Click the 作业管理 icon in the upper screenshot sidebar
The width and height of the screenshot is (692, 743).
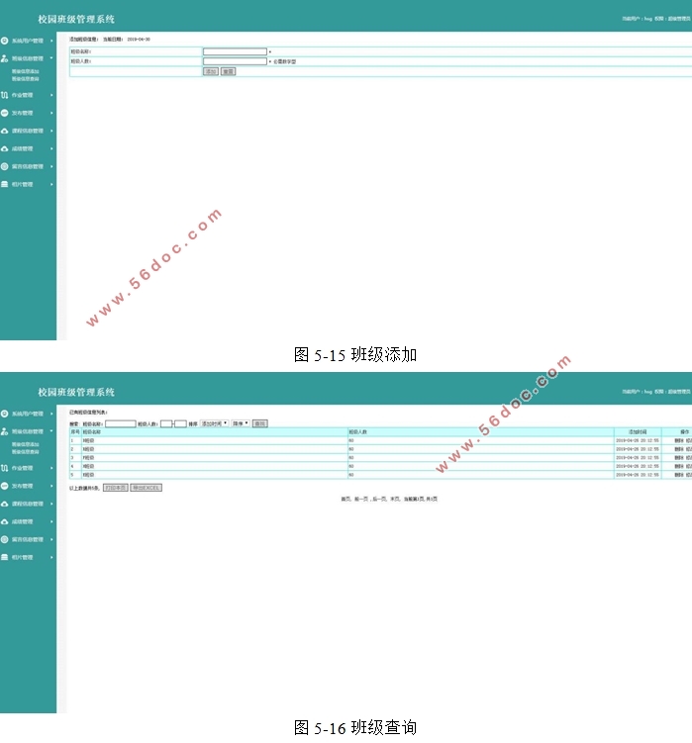click(x=5, y=95)
